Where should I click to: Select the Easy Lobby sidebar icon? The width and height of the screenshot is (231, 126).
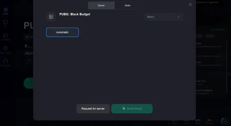pyautogui.click(x=5, y=49)
